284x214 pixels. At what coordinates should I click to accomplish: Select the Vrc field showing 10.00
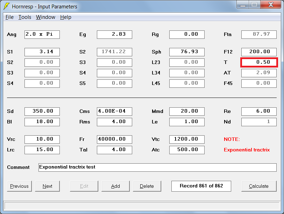coord(42,140)
